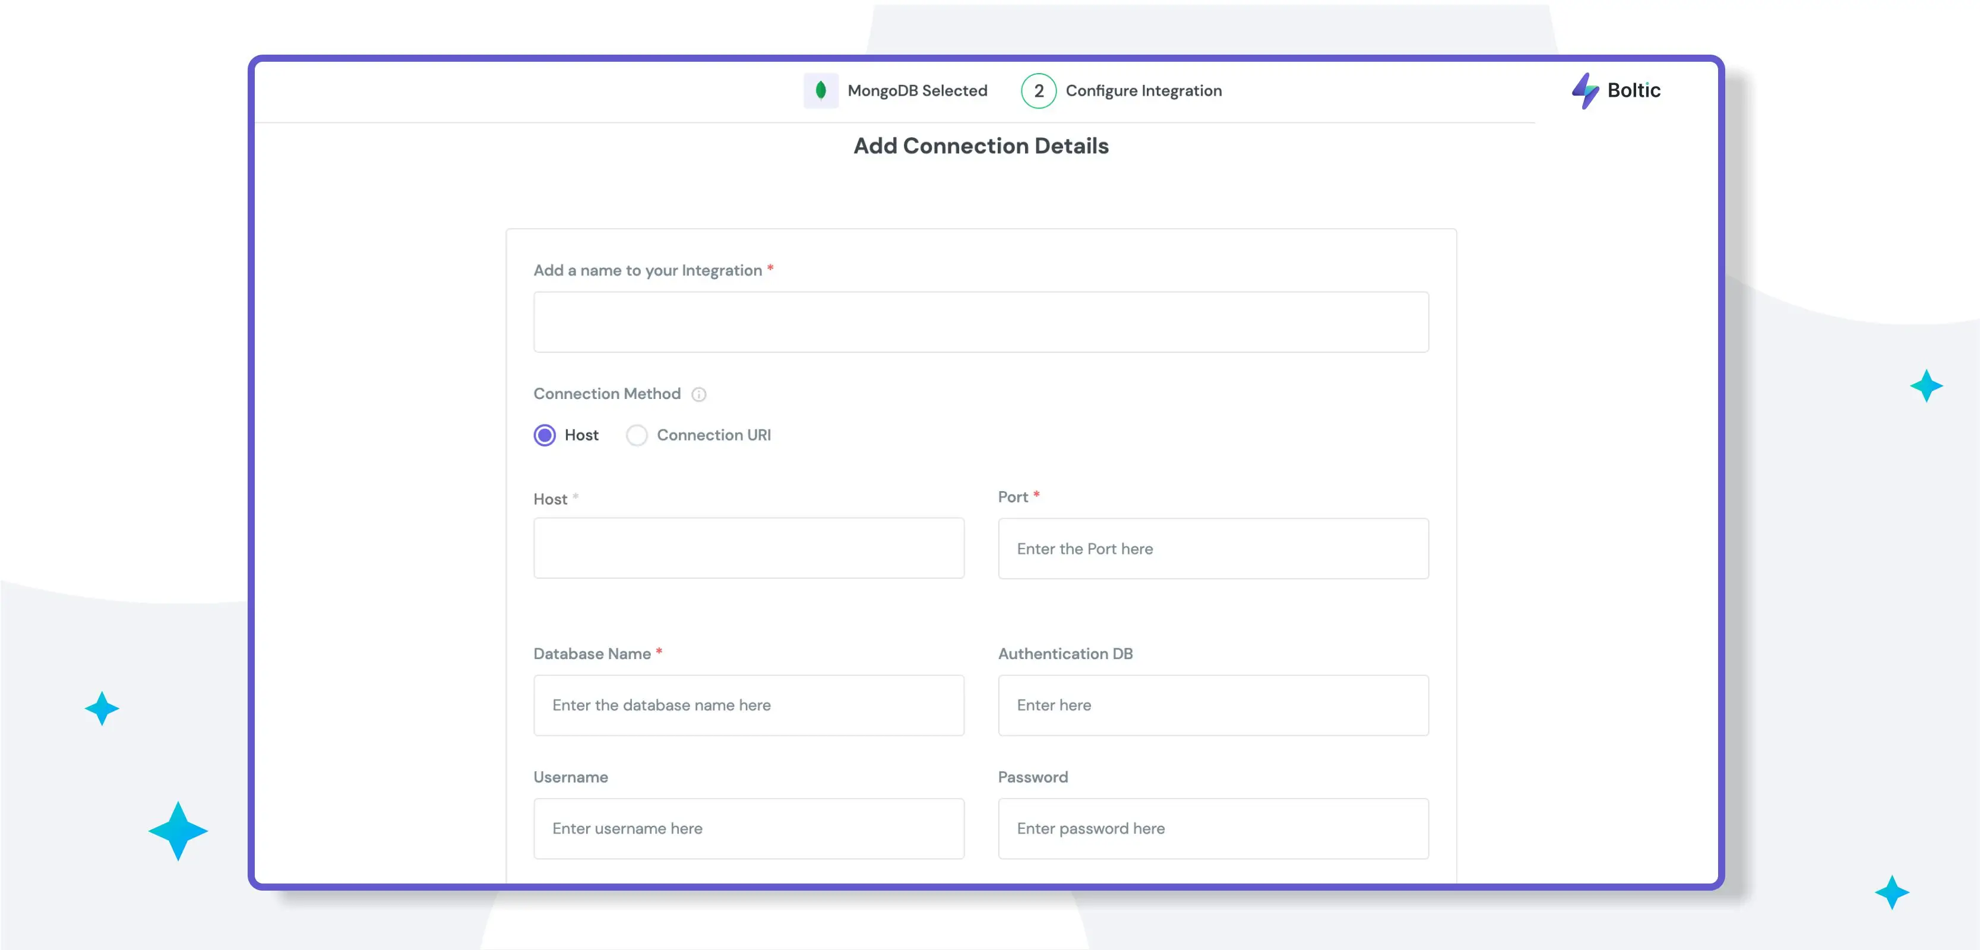
Task: Focus the integration name input field
Action: coord(980,322)
